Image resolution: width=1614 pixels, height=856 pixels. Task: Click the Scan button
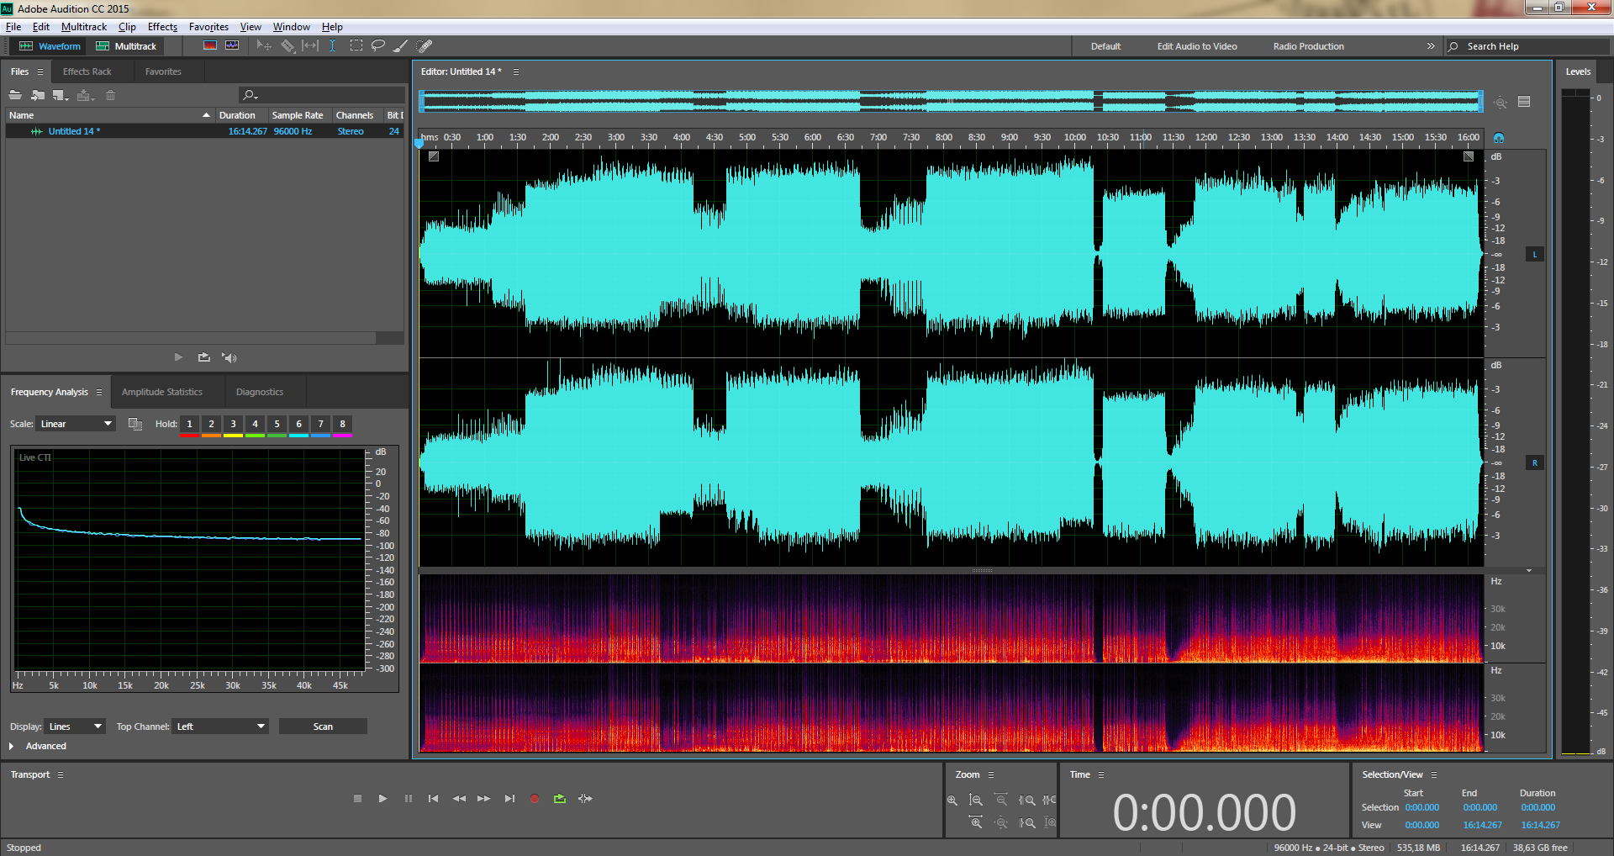(323, 727)
